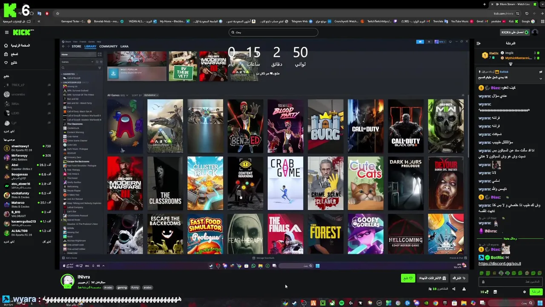Open The Forest game cover

tap(326, 234)
